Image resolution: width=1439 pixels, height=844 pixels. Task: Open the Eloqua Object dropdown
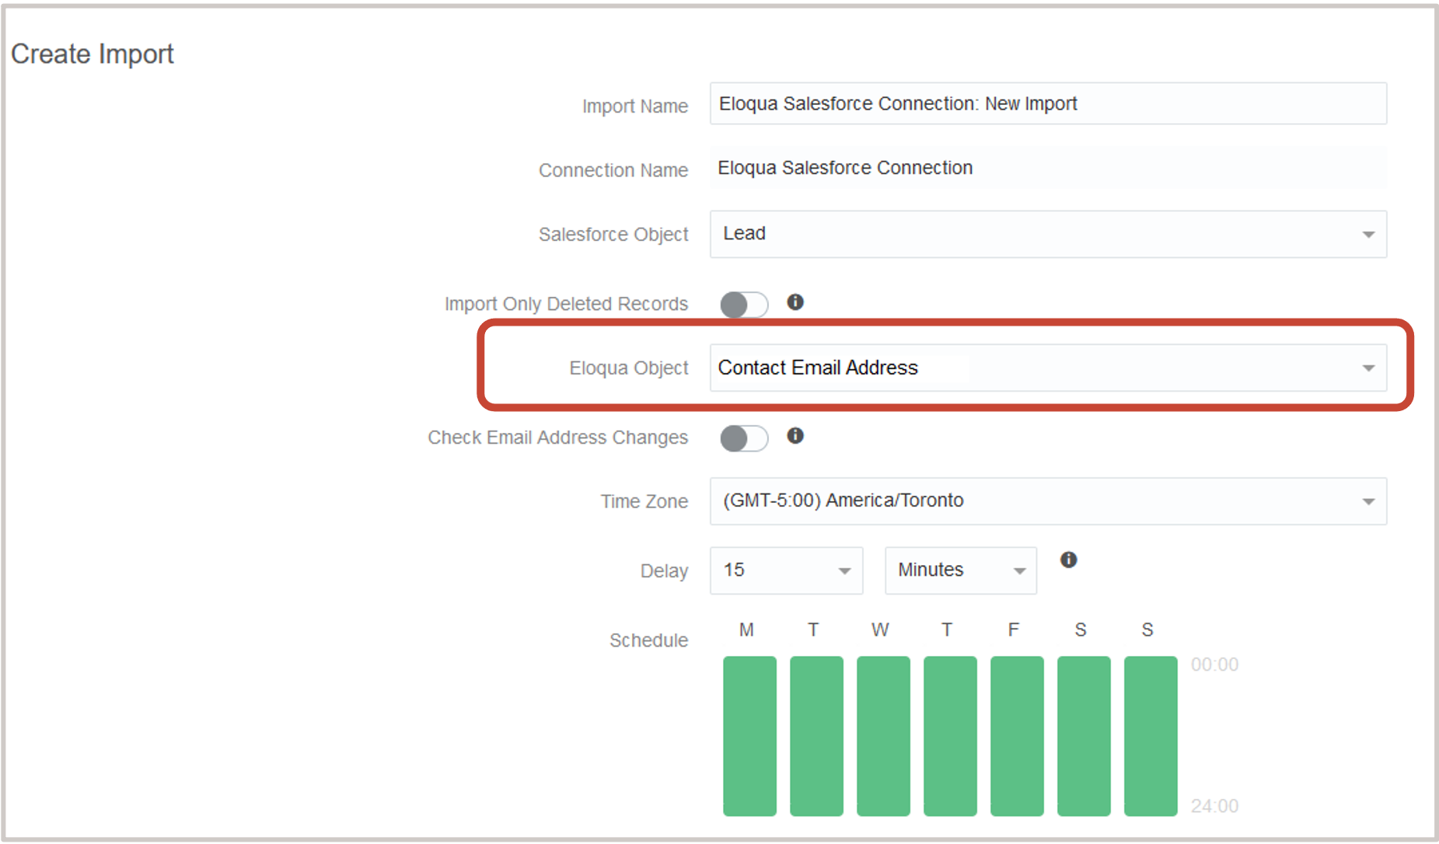pyautogui.click(x=1367, y=368)
